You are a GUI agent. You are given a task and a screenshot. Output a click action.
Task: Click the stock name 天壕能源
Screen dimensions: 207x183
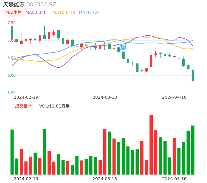coord(14,5)
